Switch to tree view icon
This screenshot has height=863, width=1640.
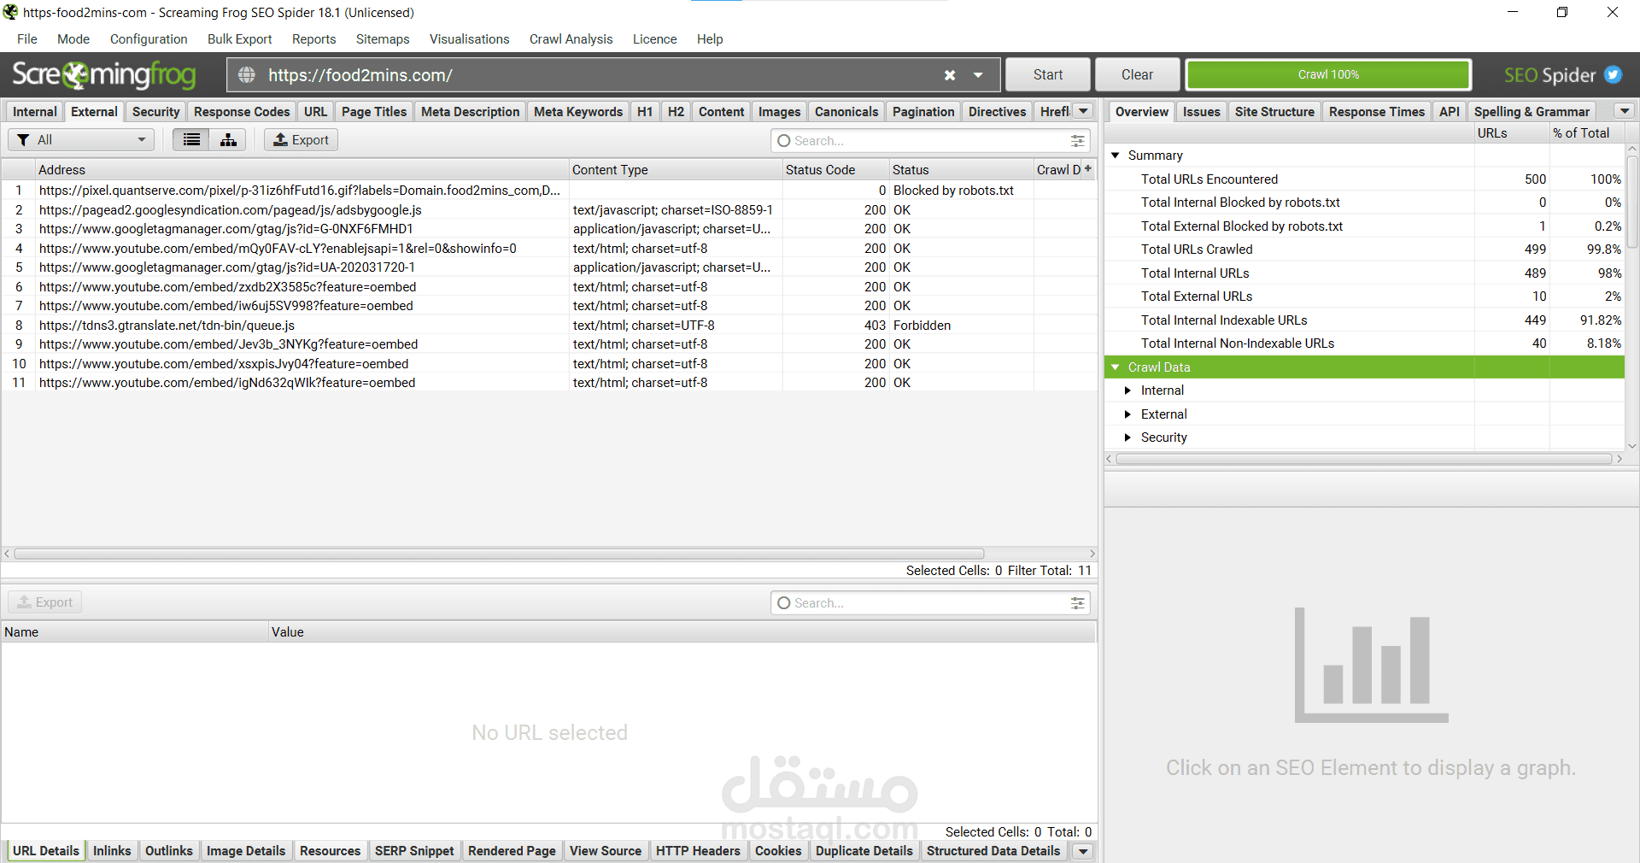click(x=228, y=140)
